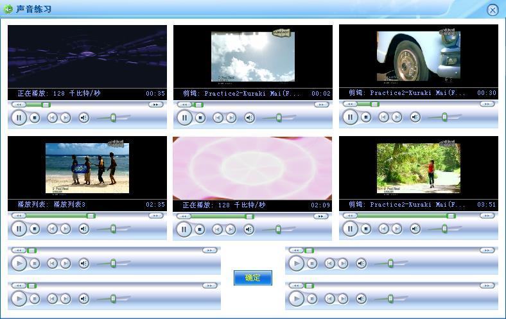
Task: Stop the forest path video
Action: 366,229
